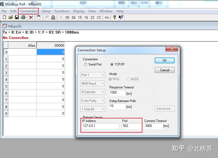Click the No Connection status text
Image resolution: width=218 pixels, height=158 pixels.
tap(16, 38)
